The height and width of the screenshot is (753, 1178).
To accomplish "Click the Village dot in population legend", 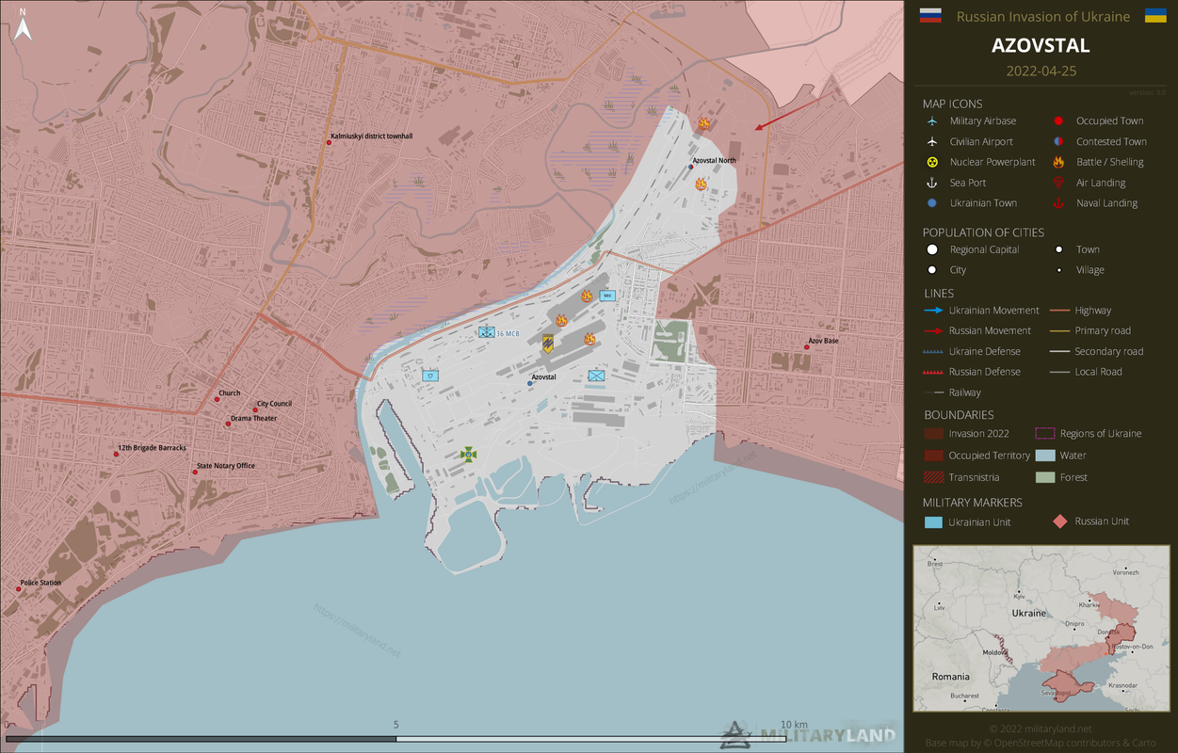I will (1059, 270).
